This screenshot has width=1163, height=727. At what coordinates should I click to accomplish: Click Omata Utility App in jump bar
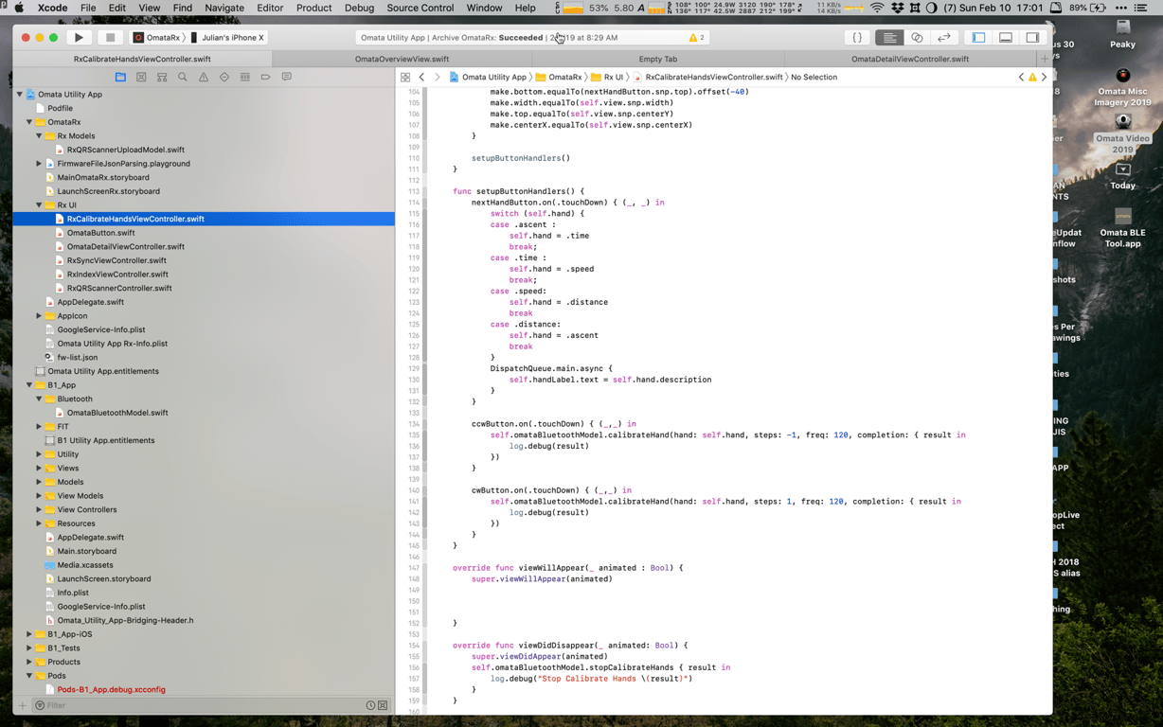(x=488, y=77)
